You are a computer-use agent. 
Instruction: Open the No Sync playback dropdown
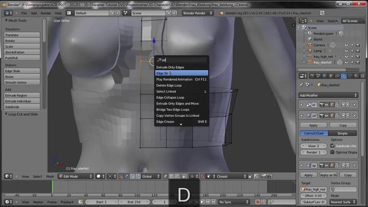(x=233, y=202)
